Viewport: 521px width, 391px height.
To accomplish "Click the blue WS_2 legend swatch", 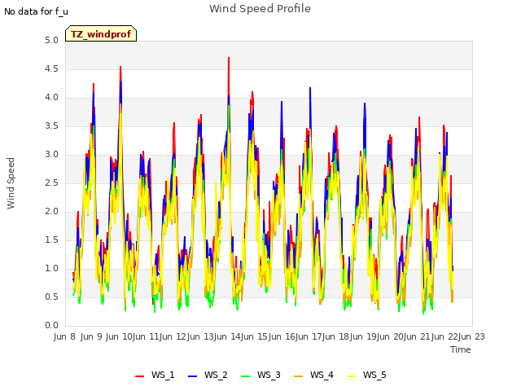I will coord(193,376).
